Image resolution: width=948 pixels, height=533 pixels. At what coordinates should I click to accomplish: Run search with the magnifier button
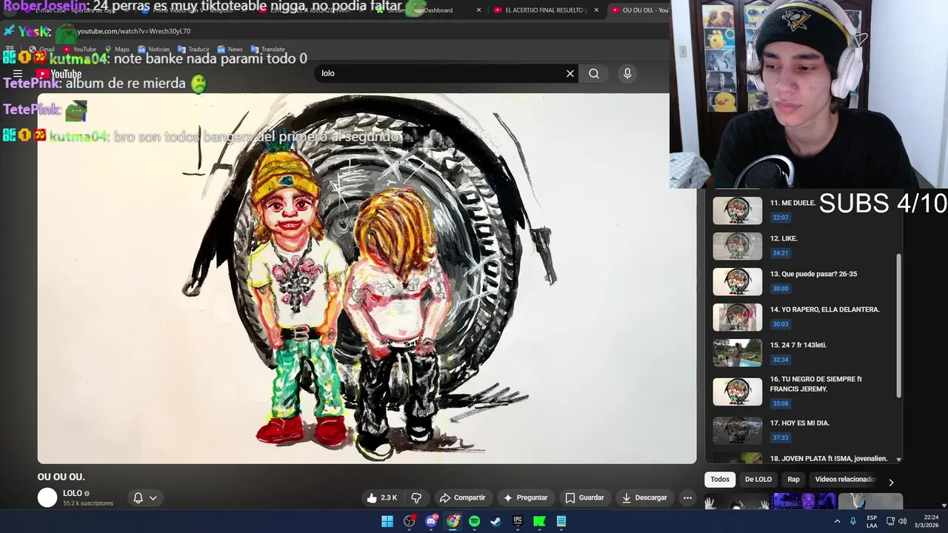point(594,73)
